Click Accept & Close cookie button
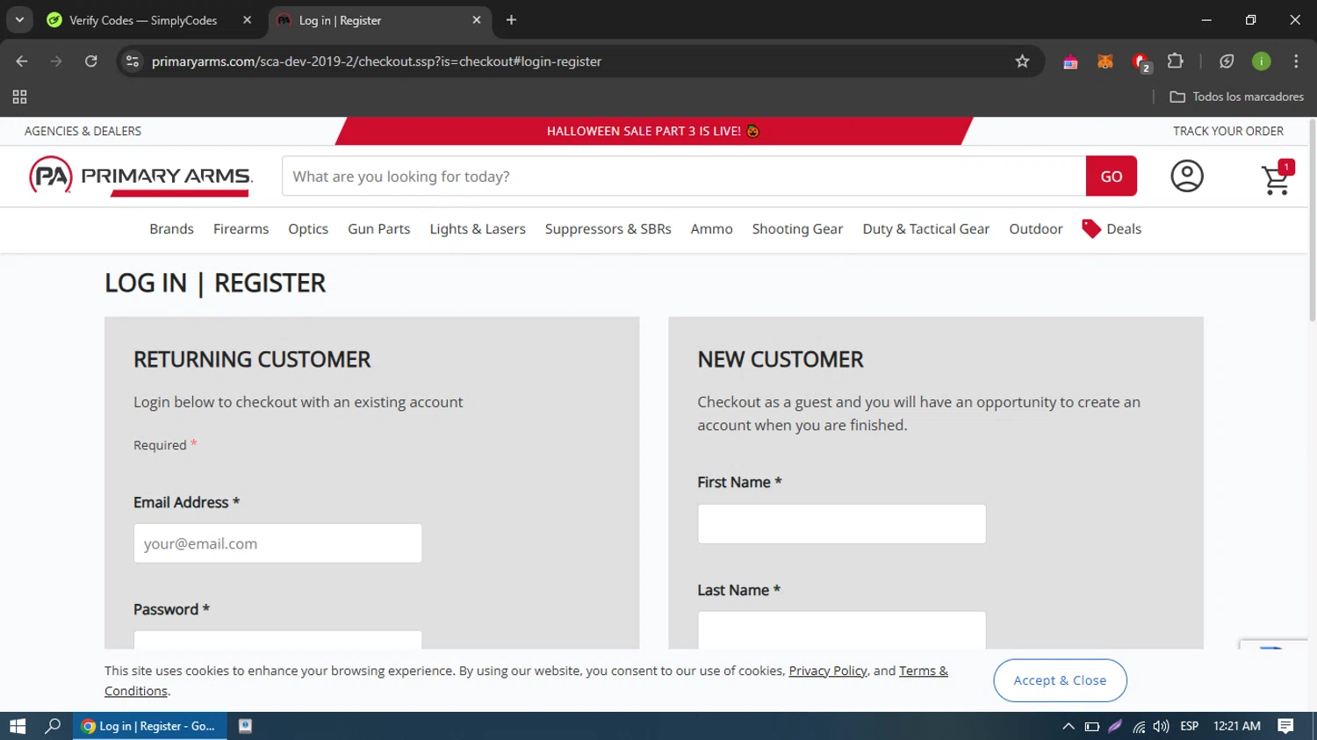Viewport: 1317px width, 740px height. pos(1060,680)
